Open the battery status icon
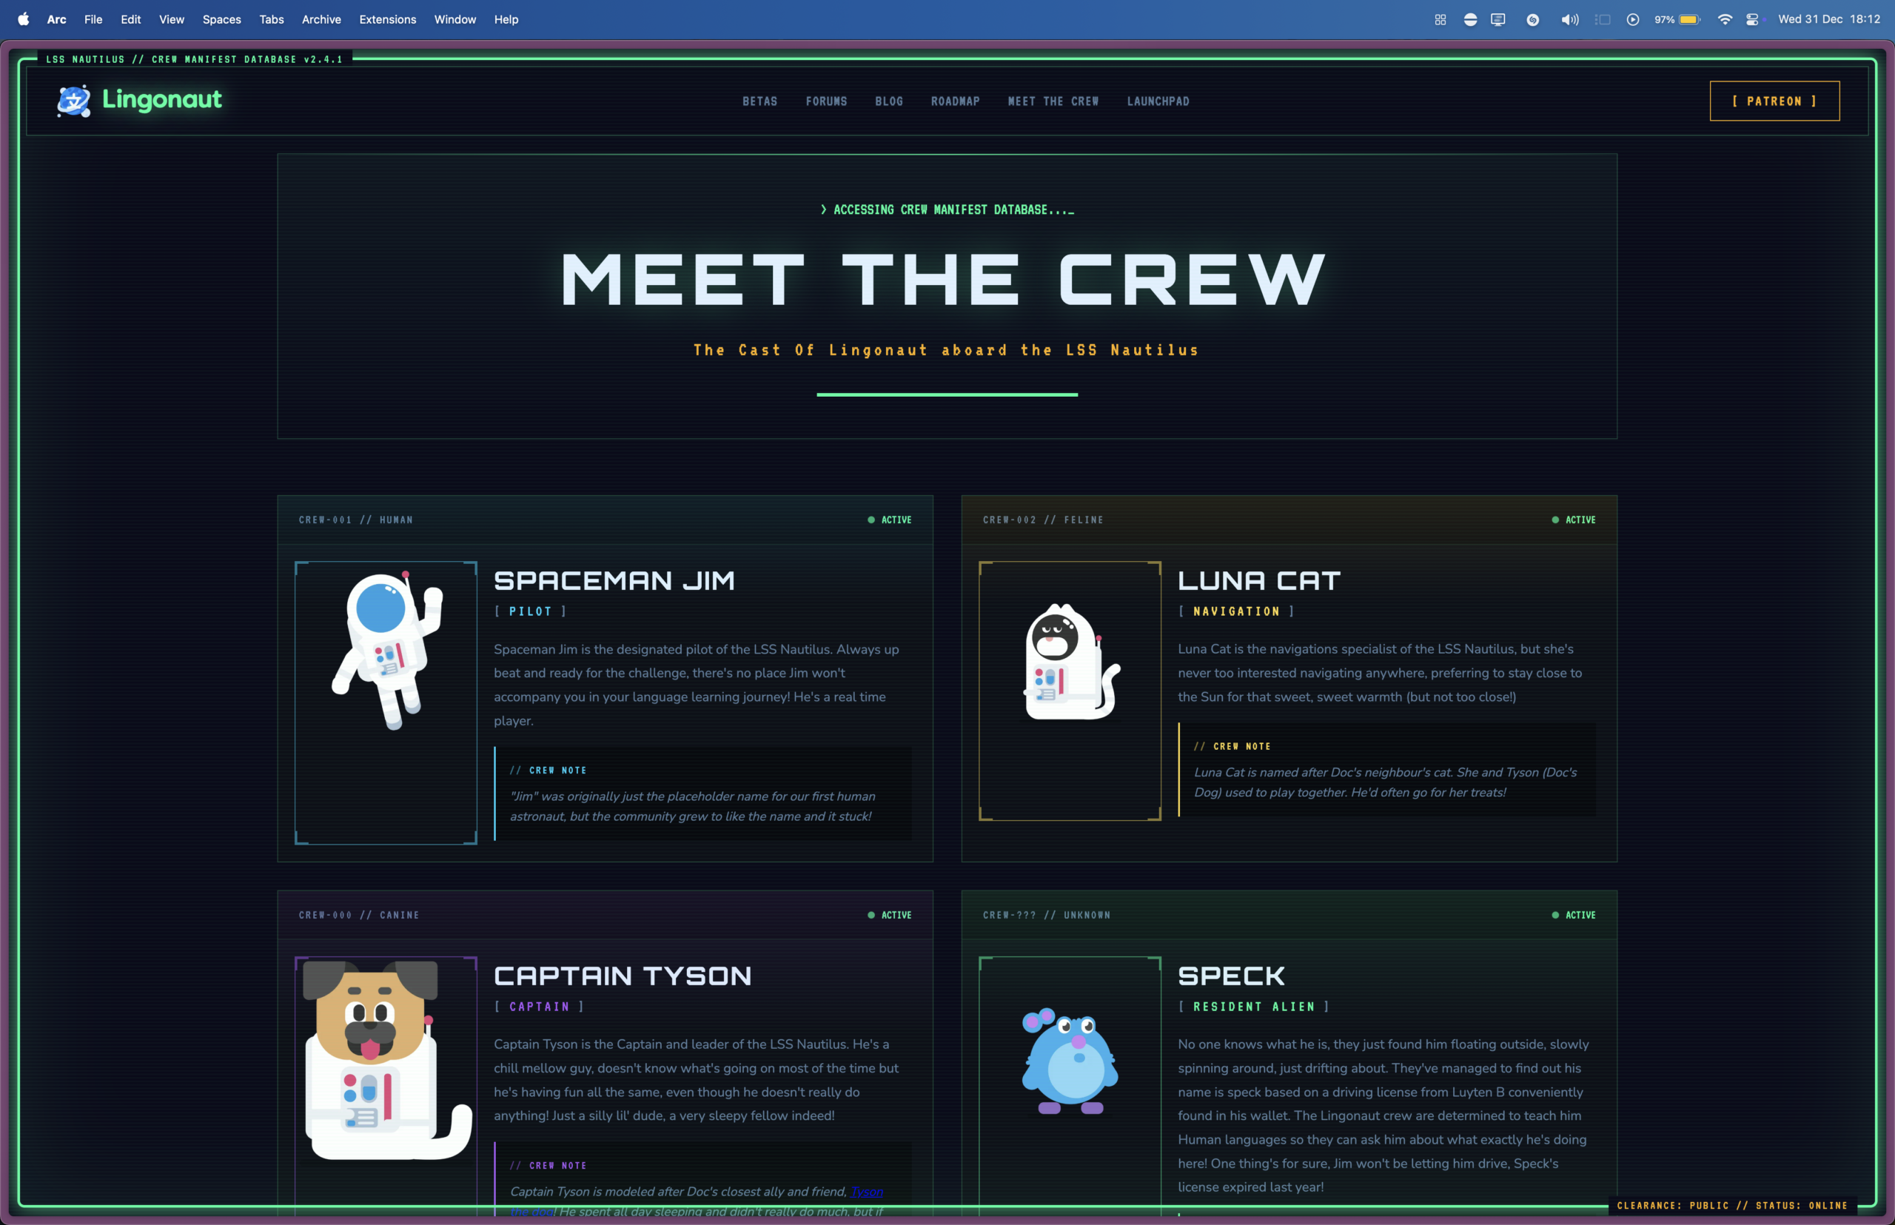This screenshot has width=1895, height=1225. [1689, 20]
